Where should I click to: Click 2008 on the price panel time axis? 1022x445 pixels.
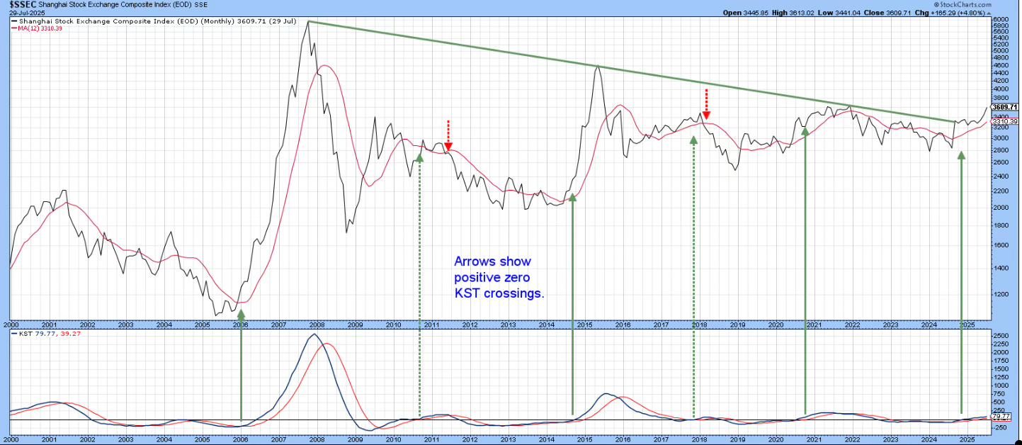(x=317, y=325)
